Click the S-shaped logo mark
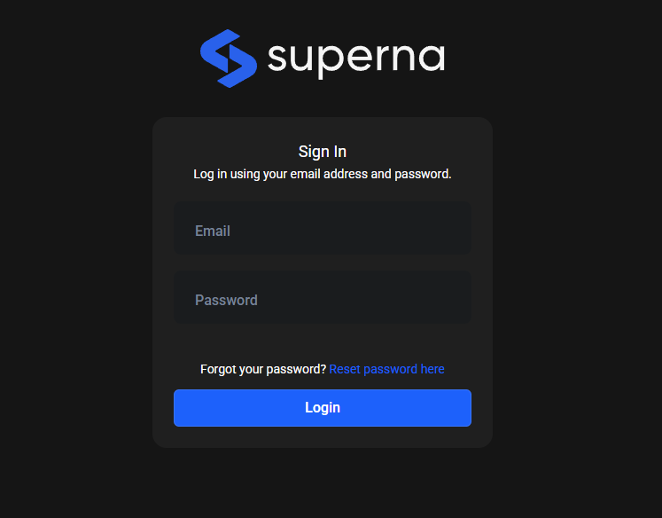Image resolution: width=662 pixels, height=518 pixels. click(228, 59)
